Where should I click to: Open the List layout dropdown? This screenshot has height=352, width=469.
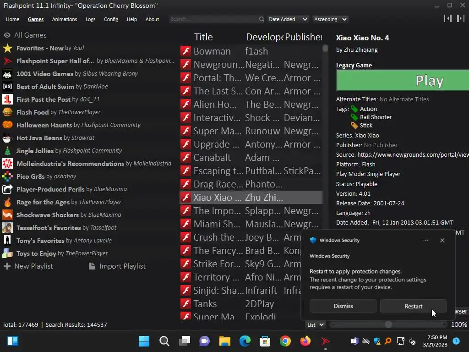(315, 325)
